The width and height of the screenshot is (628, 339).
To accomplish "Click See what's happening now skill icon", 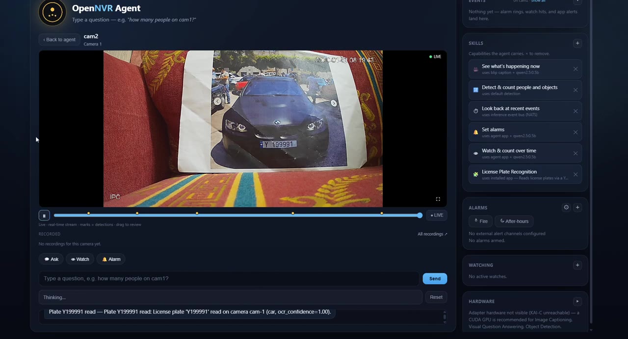I will (475, 69).
